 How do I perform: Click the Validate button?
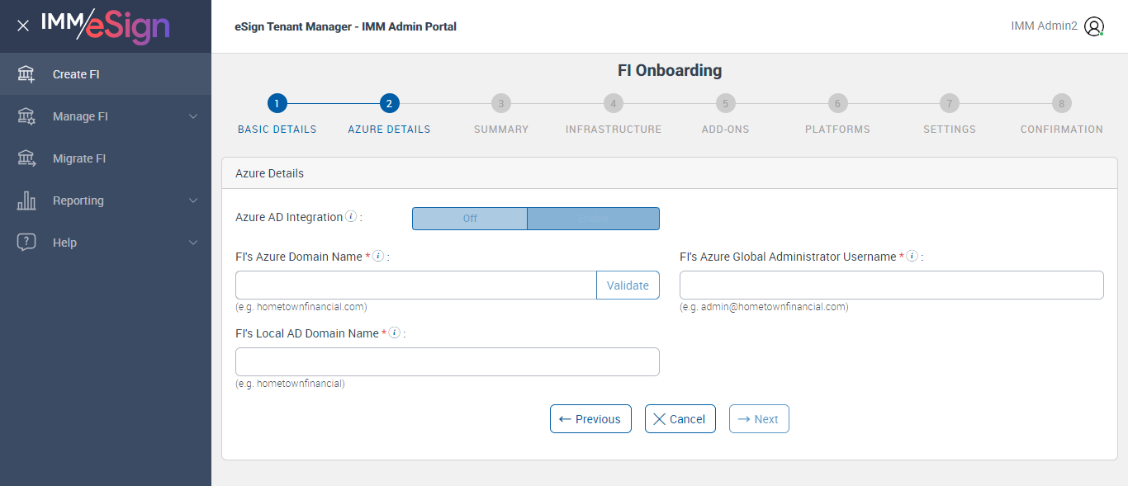628,285
